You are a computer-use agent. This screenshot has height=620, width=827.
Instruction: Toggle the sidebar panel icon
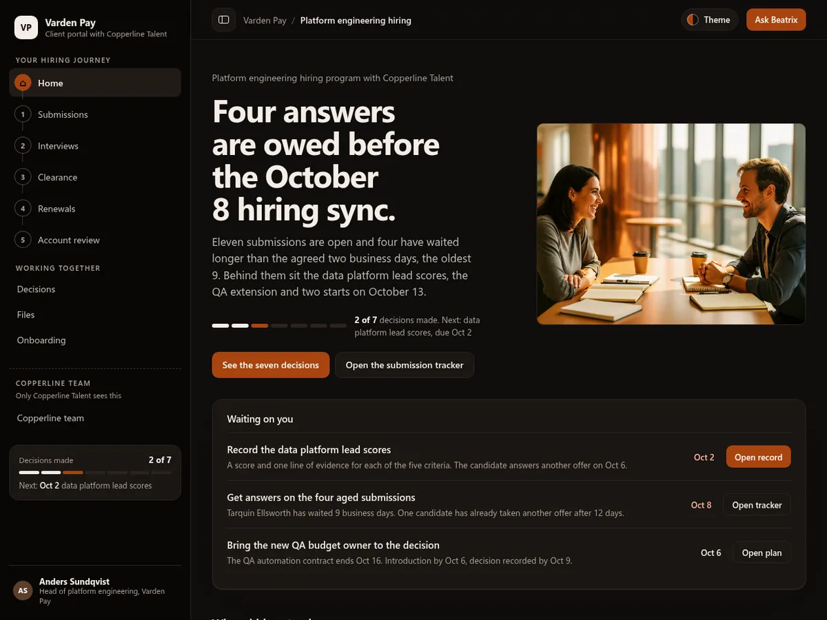223,20
